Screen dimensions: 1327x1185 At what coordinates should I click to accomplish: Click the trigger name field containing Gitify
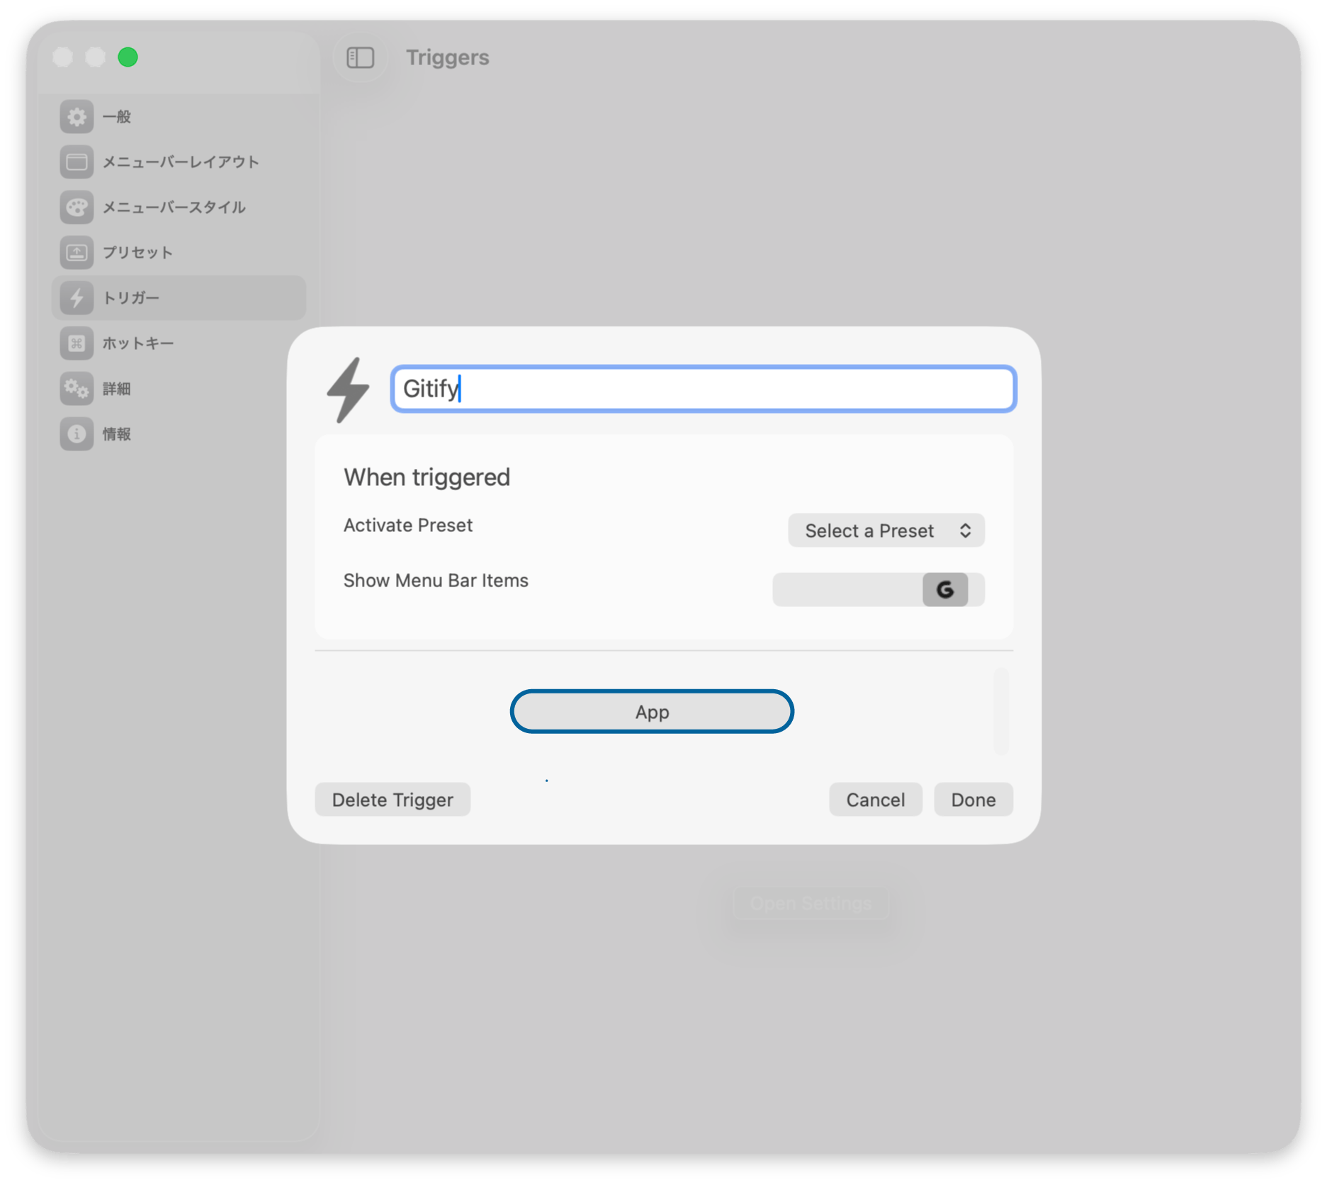point(703,389)
